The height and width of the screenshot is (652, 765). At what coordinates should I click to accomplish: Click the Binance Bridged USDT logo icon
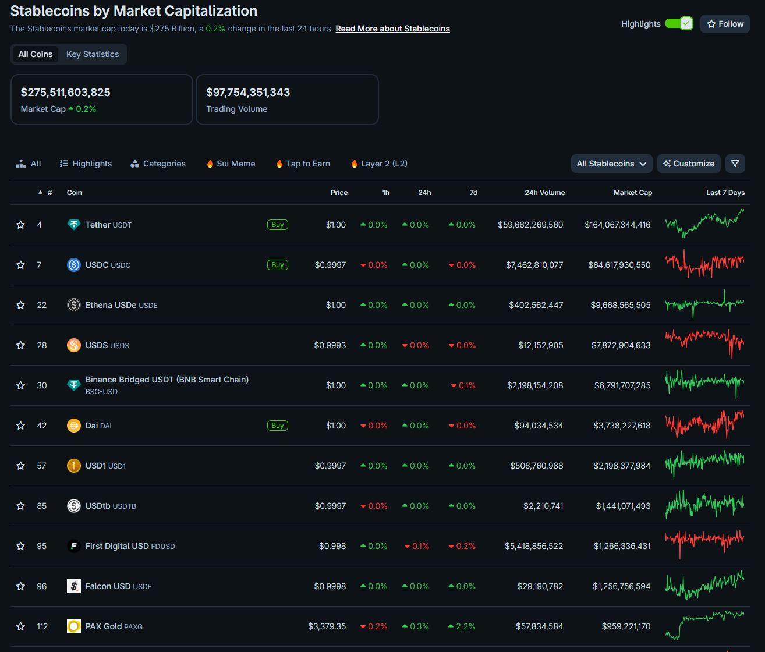coord(73,385)
